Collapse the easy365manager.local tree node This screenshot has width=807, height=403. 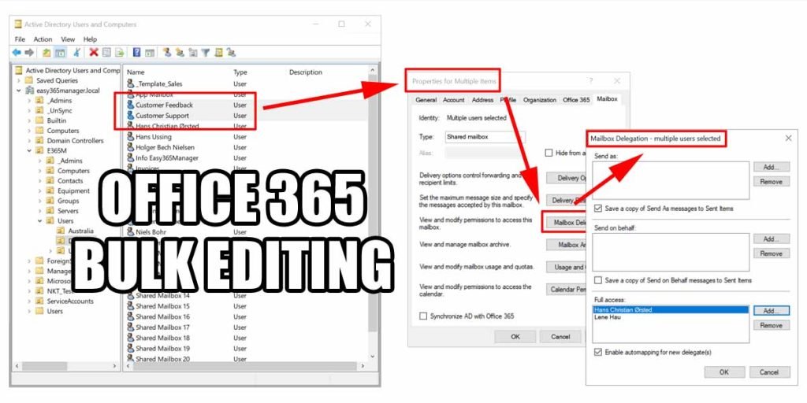coord(19,91)
